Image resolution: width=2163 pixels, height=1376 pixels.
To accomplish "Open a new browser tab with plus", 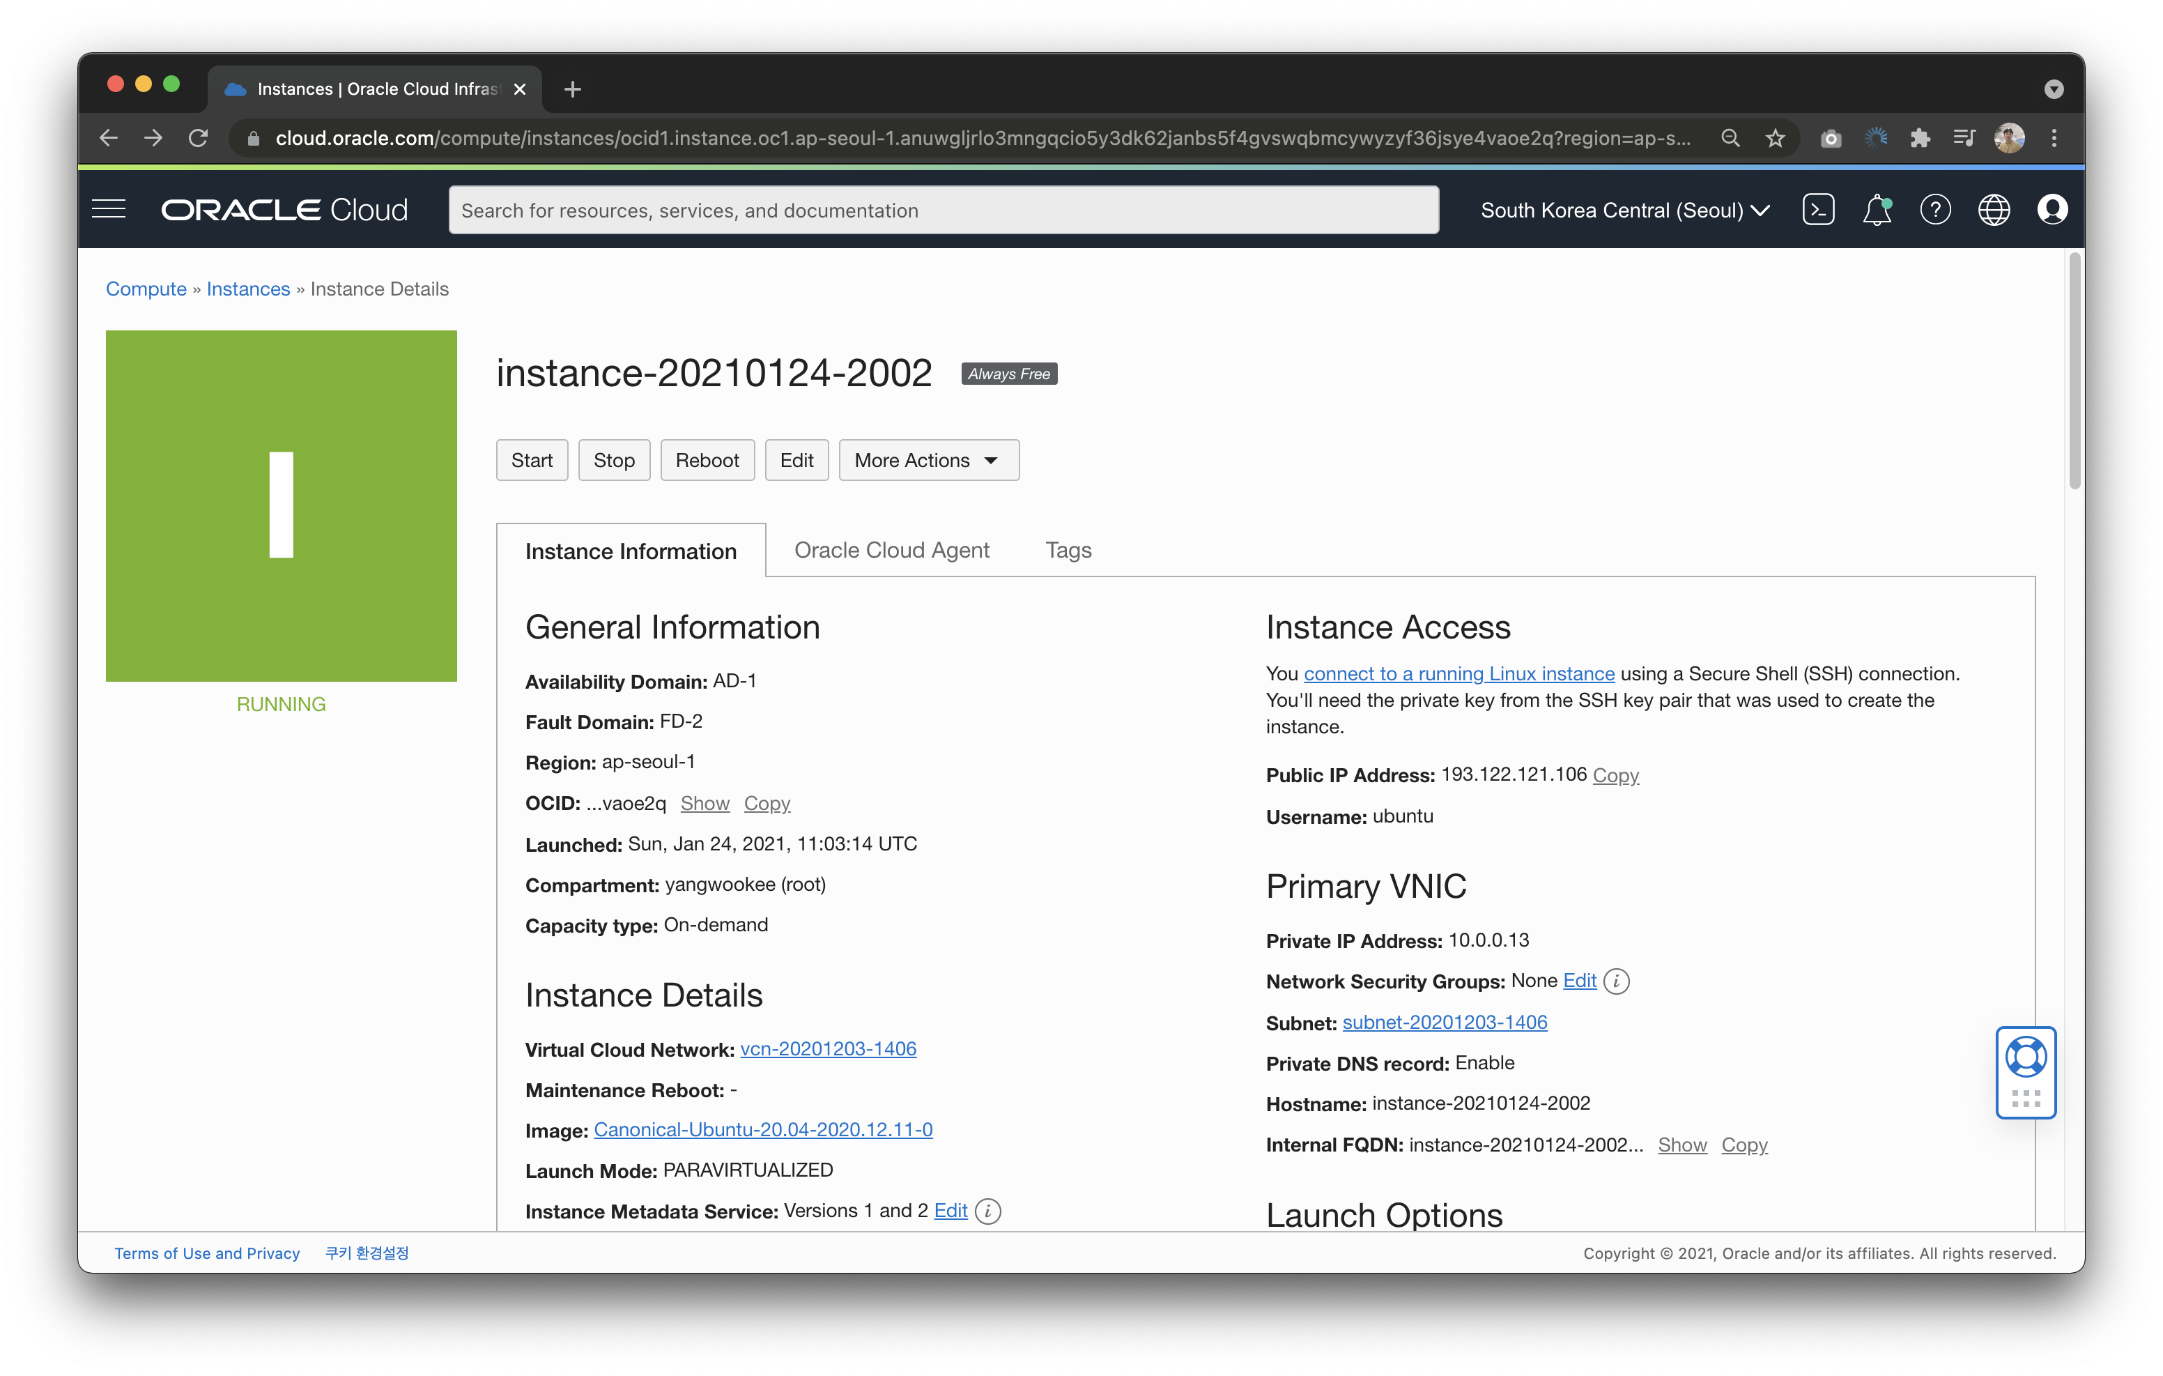I will point(572,89).
